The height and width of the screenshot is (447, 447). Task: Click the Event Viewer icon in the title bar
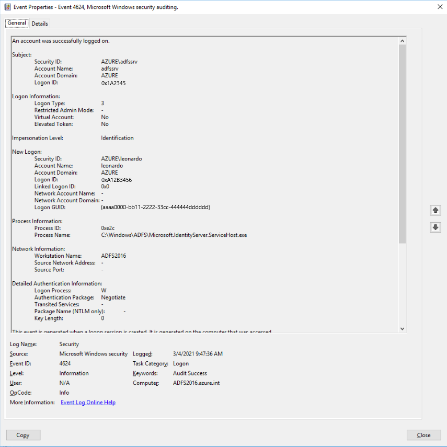point(7,6)
